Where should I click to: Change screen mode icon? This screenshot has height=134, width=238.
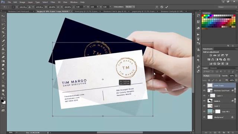click(x=3, y=111)
